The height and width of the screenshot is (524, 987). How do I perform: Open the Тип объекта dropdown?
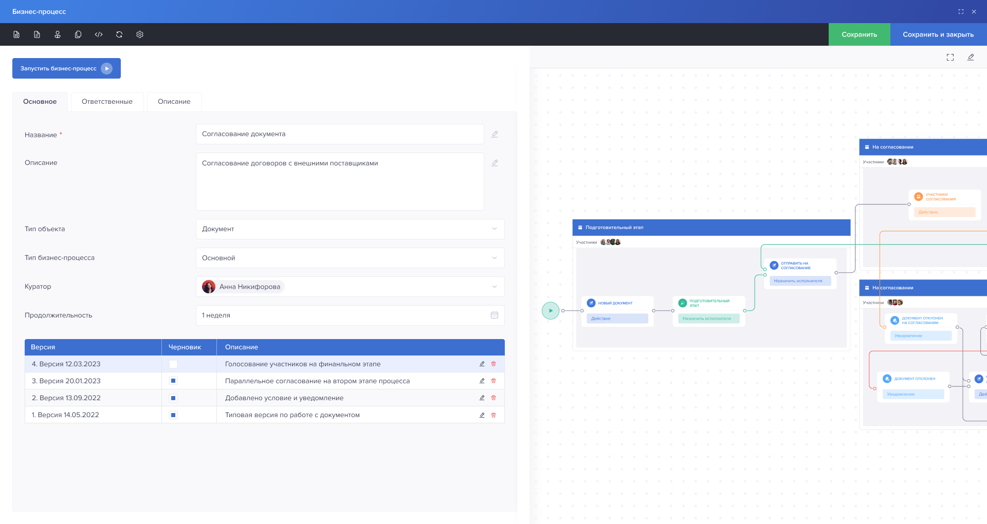(350, 229)
